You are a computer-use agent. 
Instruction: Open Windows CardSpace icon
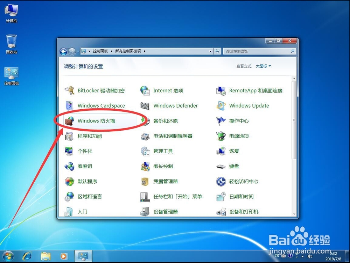pyautogui.click(x=70, y=105)
